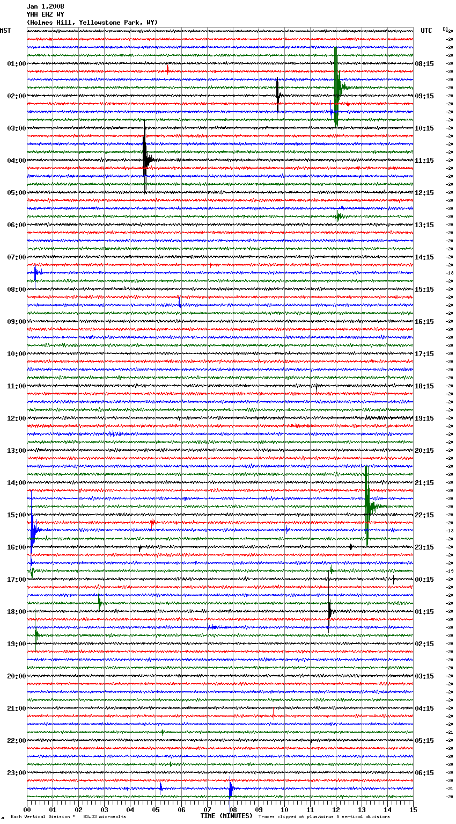Click the Holmes Hill, Yellowstone Park location title
456x824 pixels.
92,23
